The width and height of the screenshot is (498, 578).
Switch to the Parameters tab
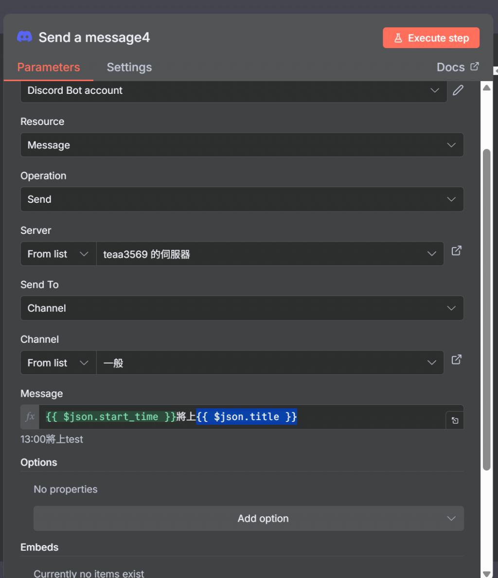48,67
